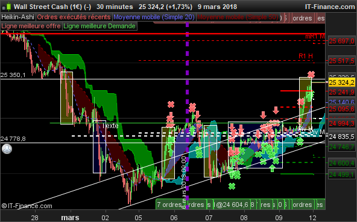
Task: Click the "25 350,1" horizontal line label
Action: point(13,75)
